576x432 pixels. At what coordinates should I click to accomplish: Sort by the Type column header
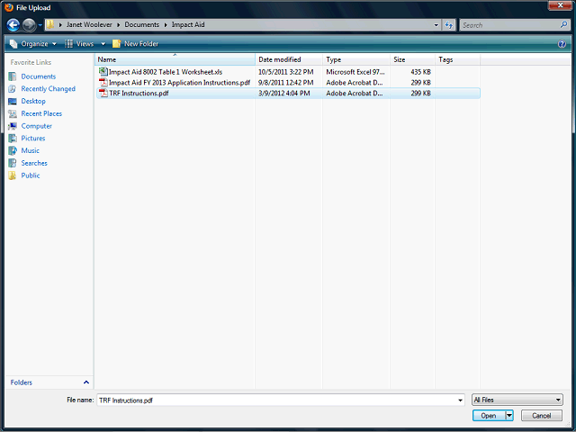click(356, 59)
